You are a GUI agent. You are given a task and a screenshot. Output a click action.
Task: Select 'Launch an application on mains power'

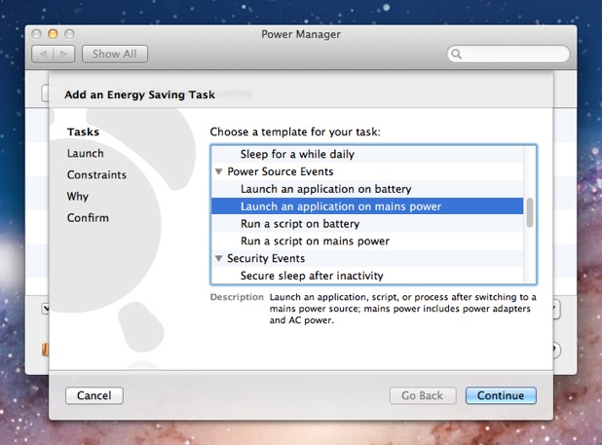click(x=367, y=206)
